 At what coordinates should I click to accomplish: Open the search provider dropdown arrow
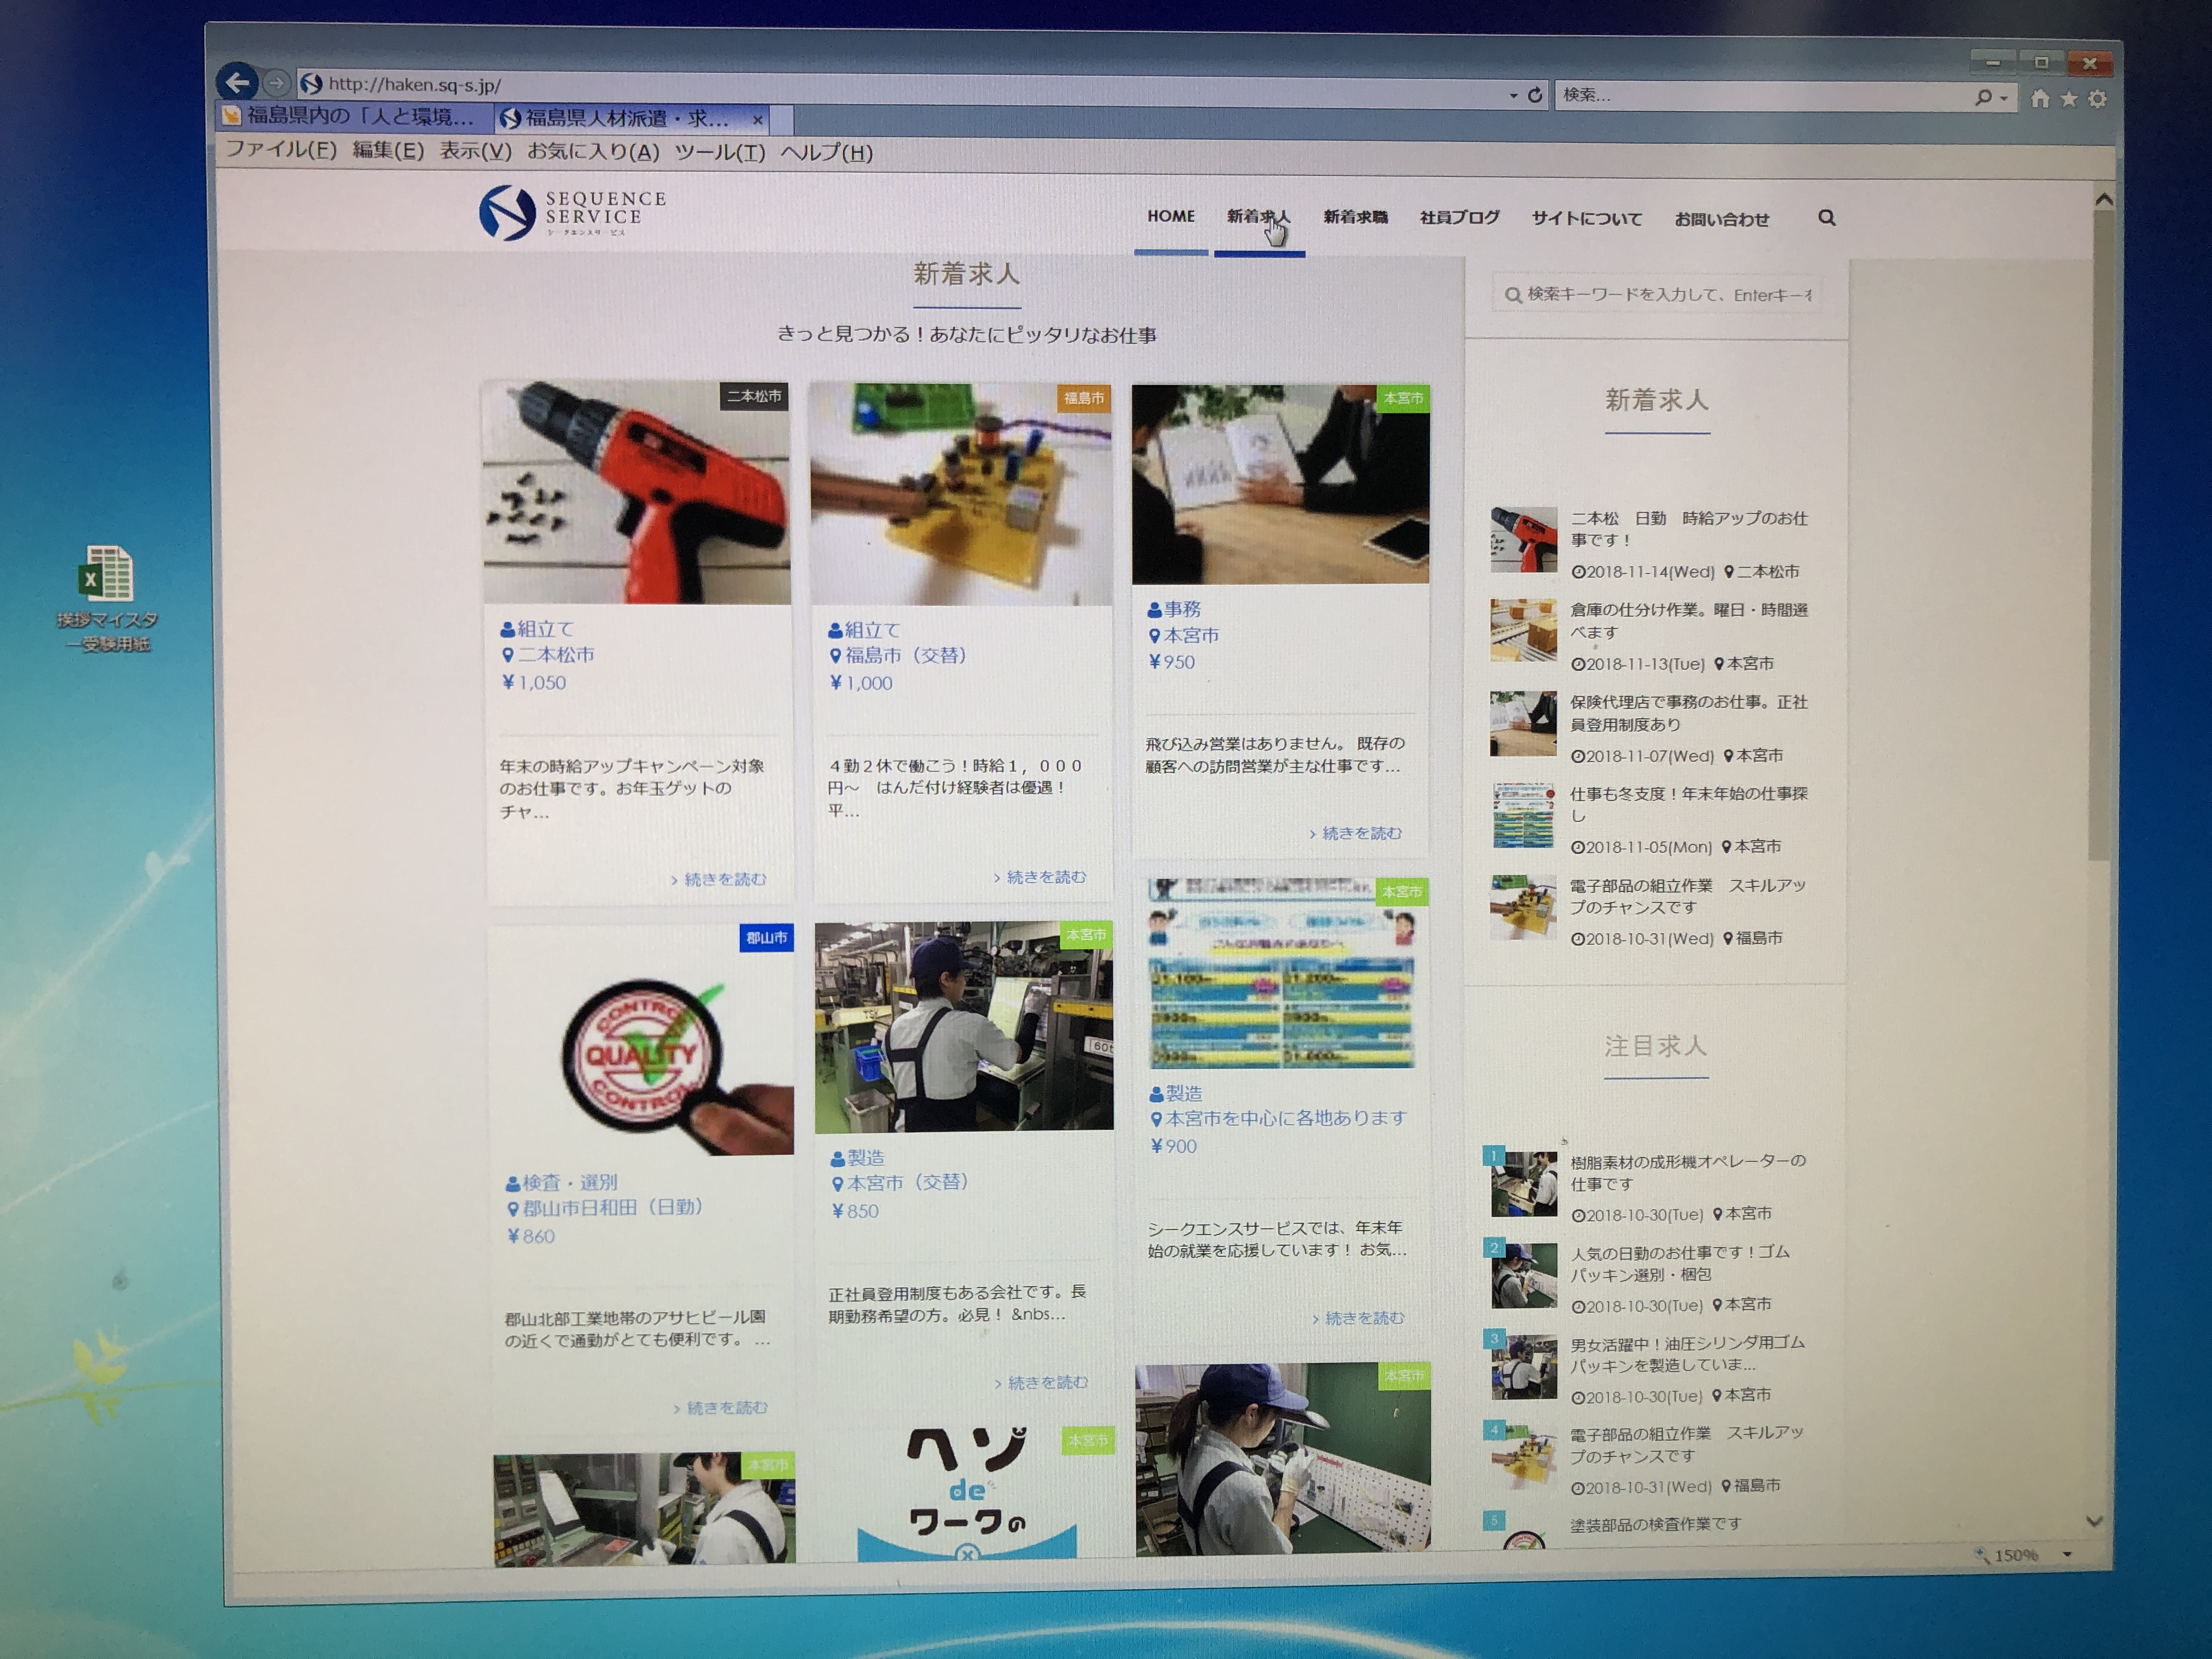2004,98
